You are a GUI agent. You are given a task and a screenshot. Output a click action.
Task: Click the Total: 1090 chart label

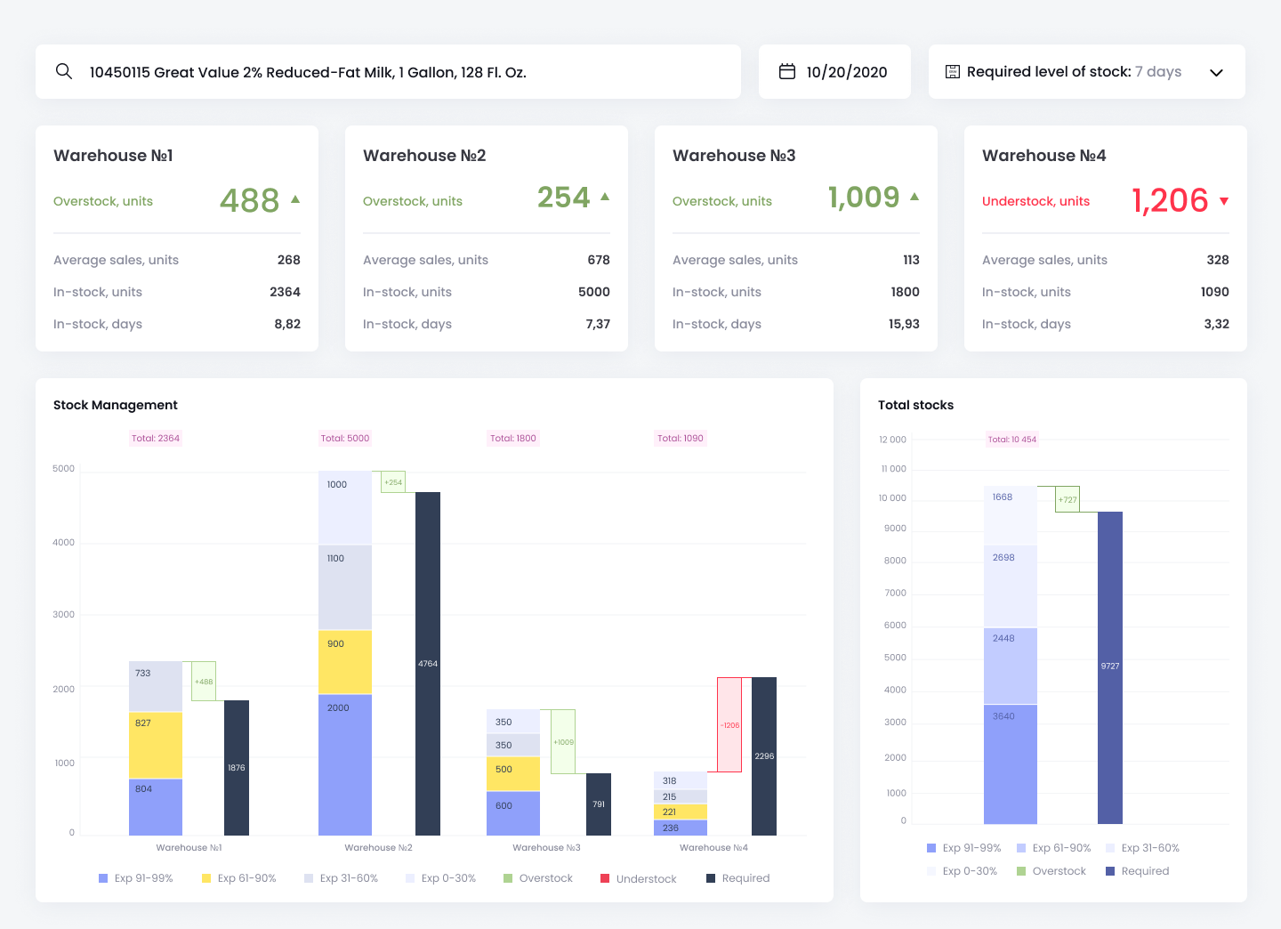(681, 438)
